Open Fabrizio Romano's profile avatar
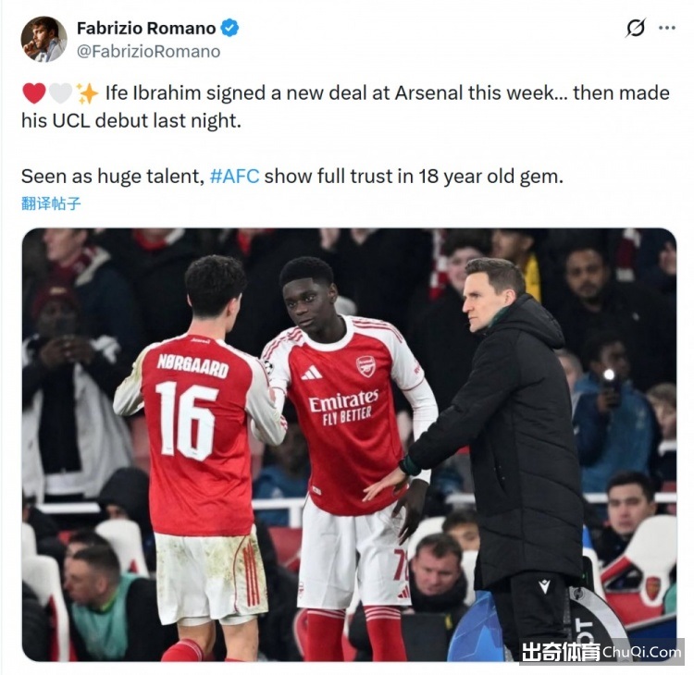 (x=43, y=40)
